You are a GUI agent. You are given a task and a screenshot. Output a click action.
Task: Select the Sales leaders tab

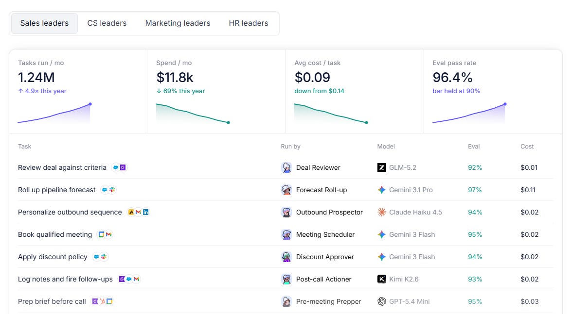pyautogui.click(x=44, y=23)
